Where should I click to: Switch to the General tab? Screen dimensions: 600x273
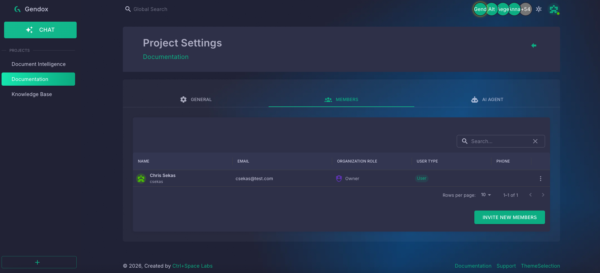(196, 99)
